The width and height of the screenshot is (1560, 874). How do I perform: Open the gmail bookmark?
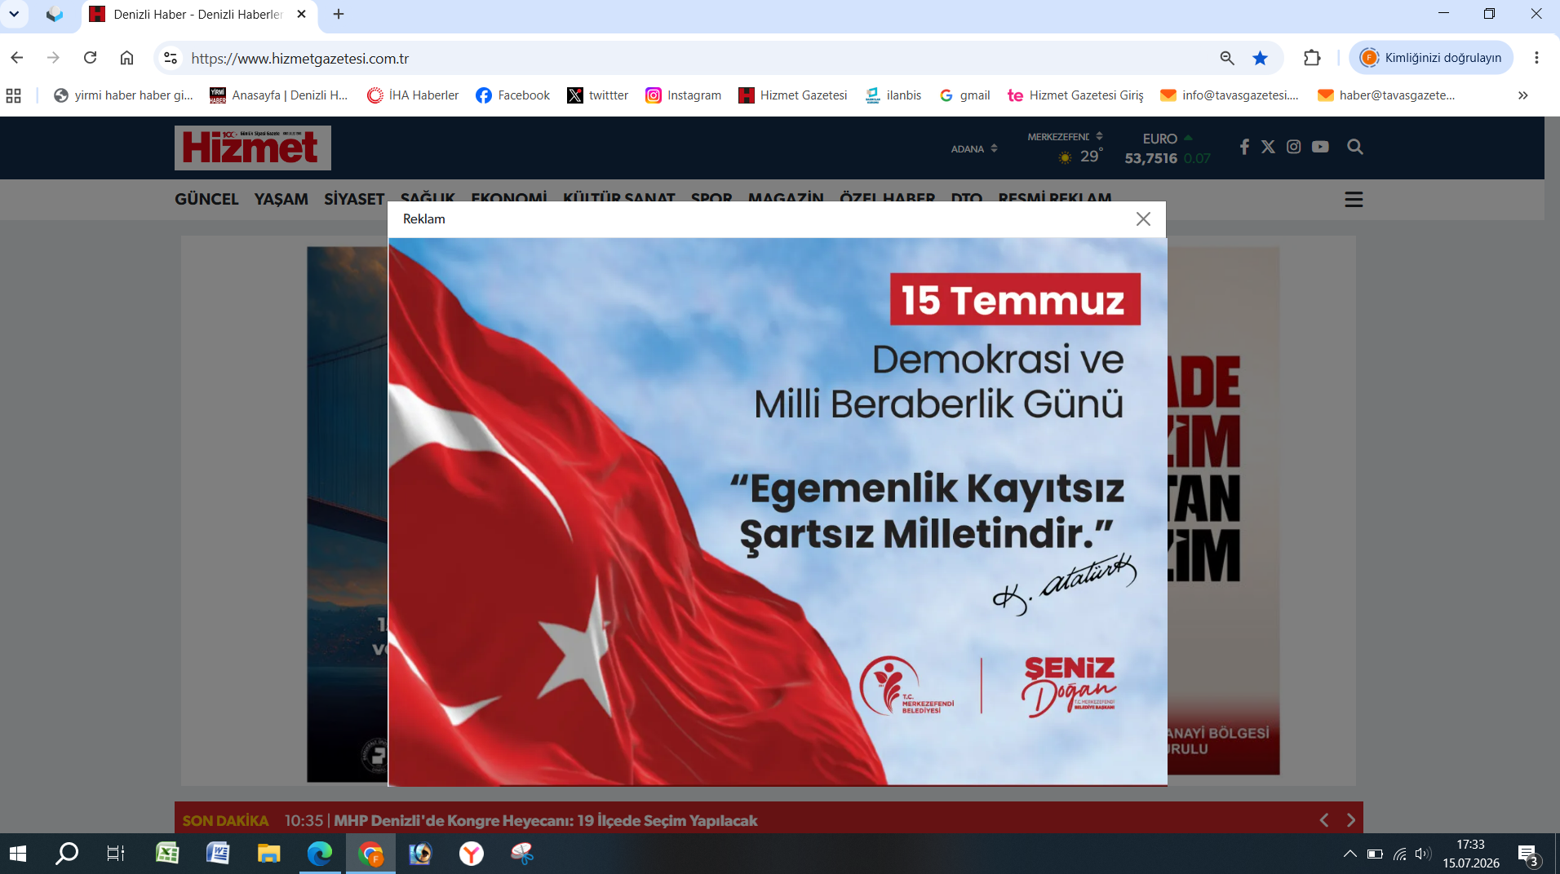click(964, 95)
